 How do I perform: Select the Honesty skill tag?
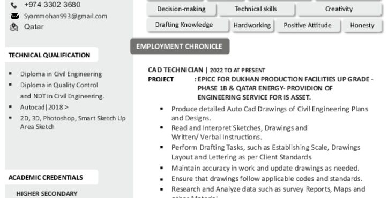point(362,26)
